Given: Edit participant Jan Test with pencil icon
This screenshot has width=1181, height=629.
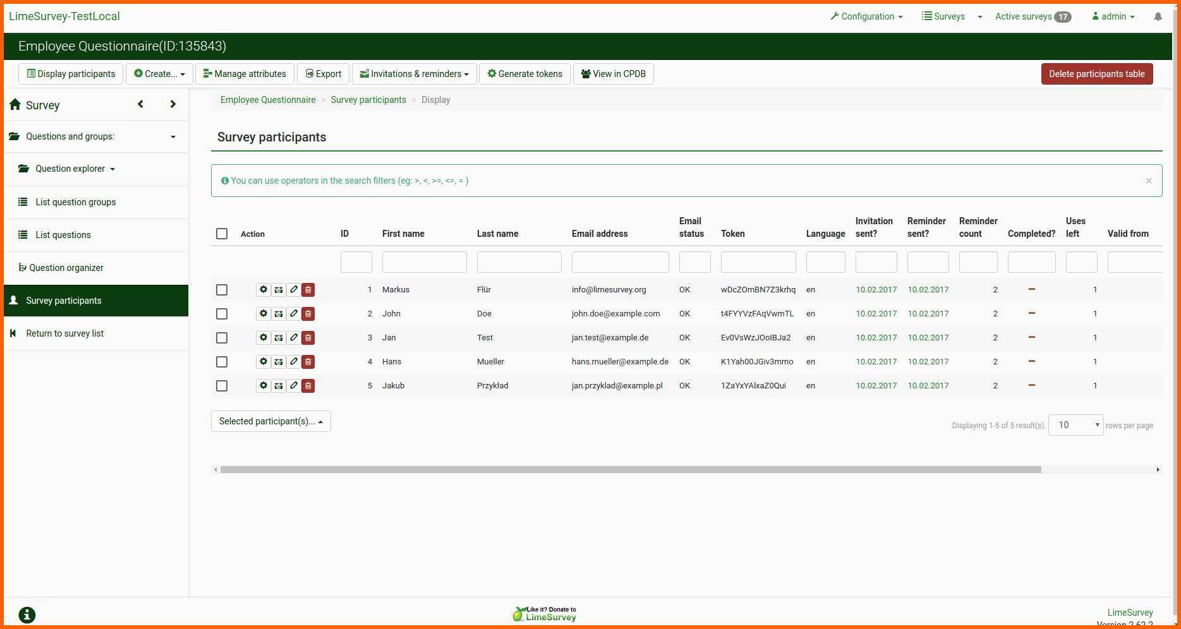Looking at the screenshot, I should tap(294, 338).
